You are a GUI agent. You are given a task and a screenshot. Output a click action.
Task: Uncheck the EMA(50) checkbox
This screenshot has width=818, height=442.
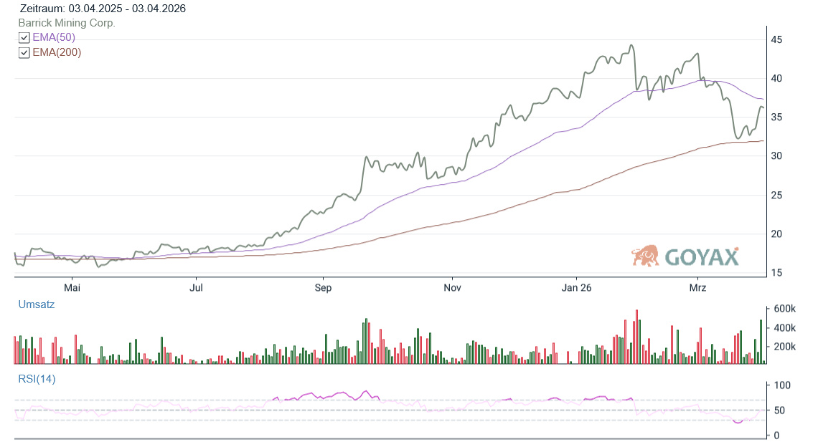click(24, 38)
